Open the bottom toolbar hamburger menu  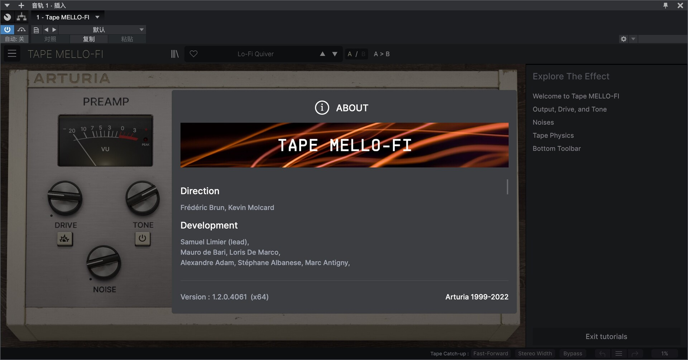point(619,353)
